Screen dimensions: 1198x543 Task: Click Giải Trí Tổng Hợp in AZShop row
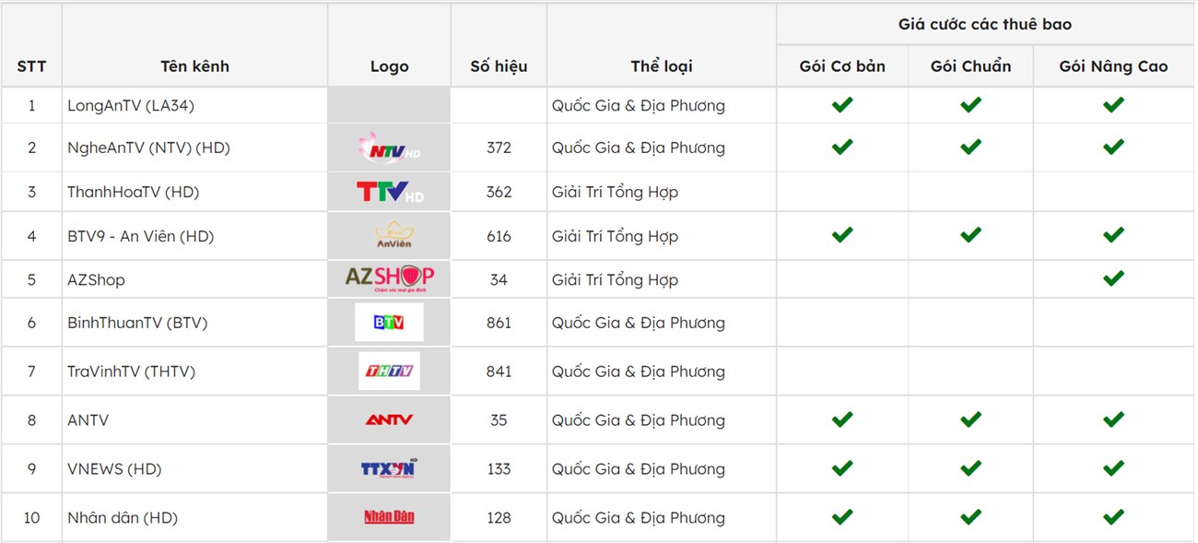click(615, 279)
